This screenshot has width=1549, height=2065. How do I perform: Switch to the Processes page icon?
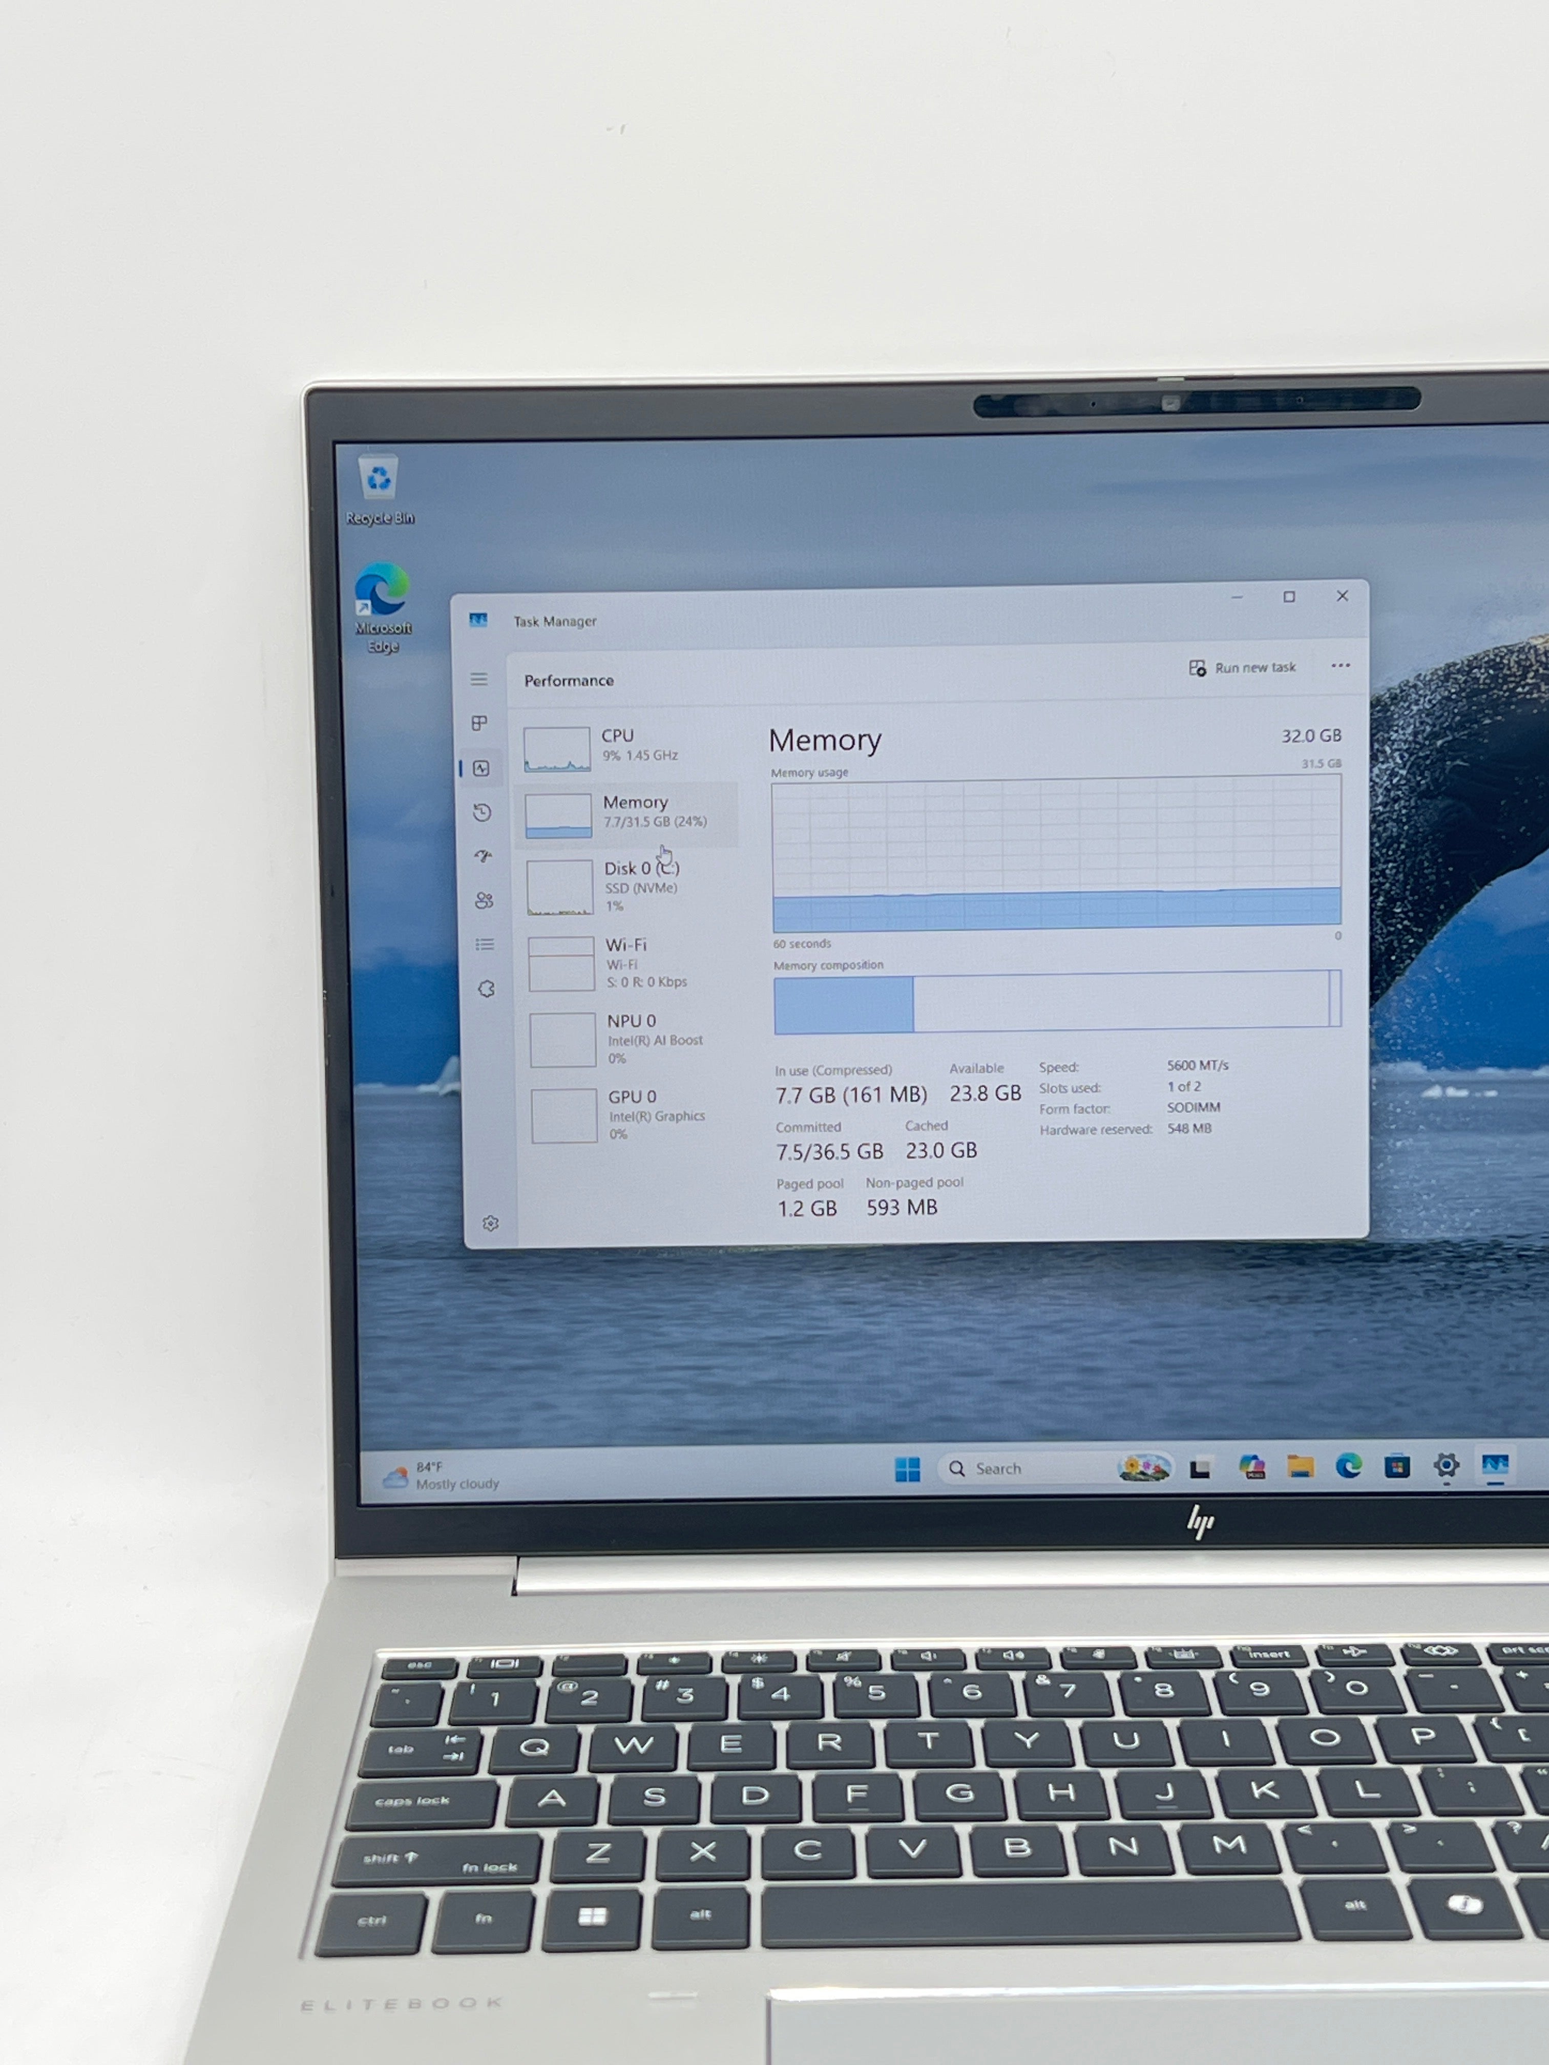[480, 724]
